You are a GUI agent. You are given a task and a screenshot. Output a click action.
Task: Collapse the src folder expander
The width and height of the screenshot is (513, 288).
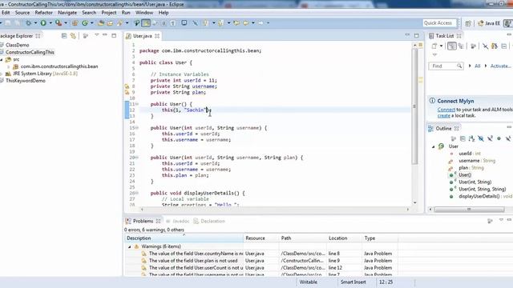coord(2,59)
